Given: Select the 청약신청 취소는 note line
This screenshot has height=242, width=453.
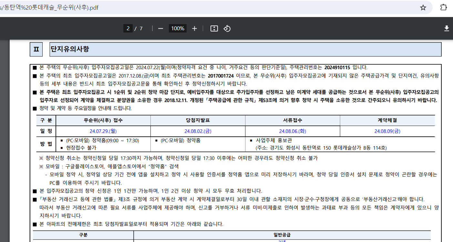Looking at the screenshot, I should pos(178,158).
